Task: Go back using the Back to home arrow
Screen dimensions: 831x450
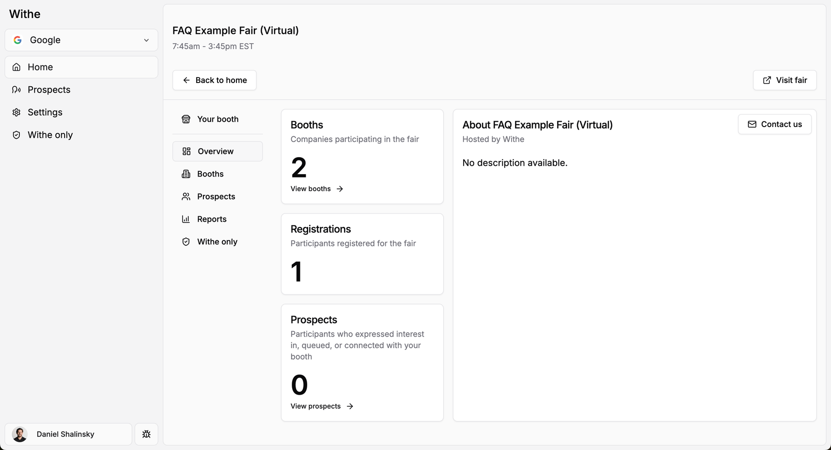Action: point(186,80)
